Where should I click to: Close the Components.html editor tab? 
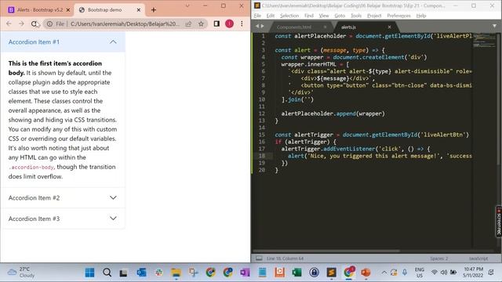(x=325, y=27)
